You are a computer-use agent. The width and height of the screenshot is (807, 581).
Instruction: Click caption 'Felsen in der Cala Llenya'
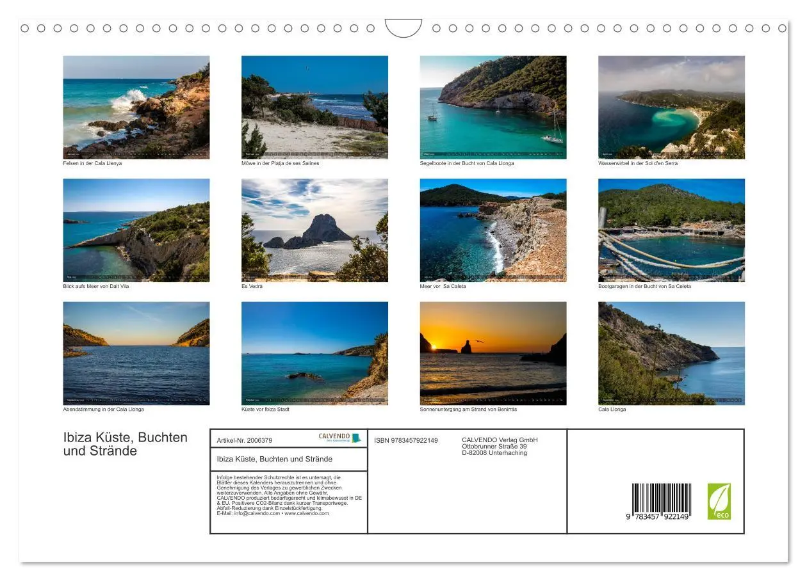pyautogui.click(x=92, y=163)
